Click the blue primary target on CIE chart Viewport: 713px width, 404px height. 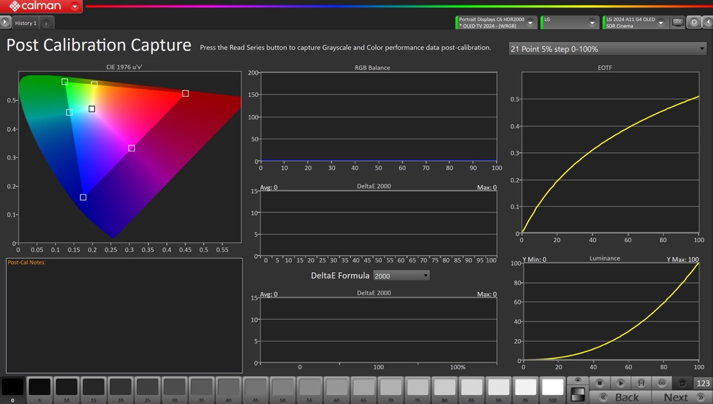click(83, 197)
